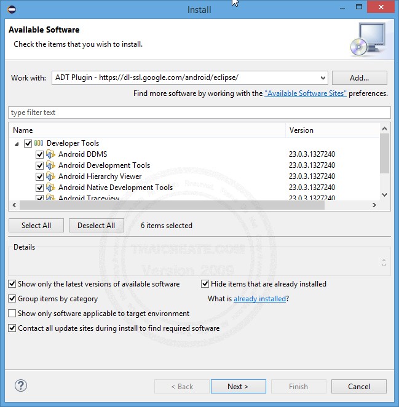Click the Android DDMS plugin icon
Image resolution: width=399 pixels, height=407 pixels.
(50, 154)
